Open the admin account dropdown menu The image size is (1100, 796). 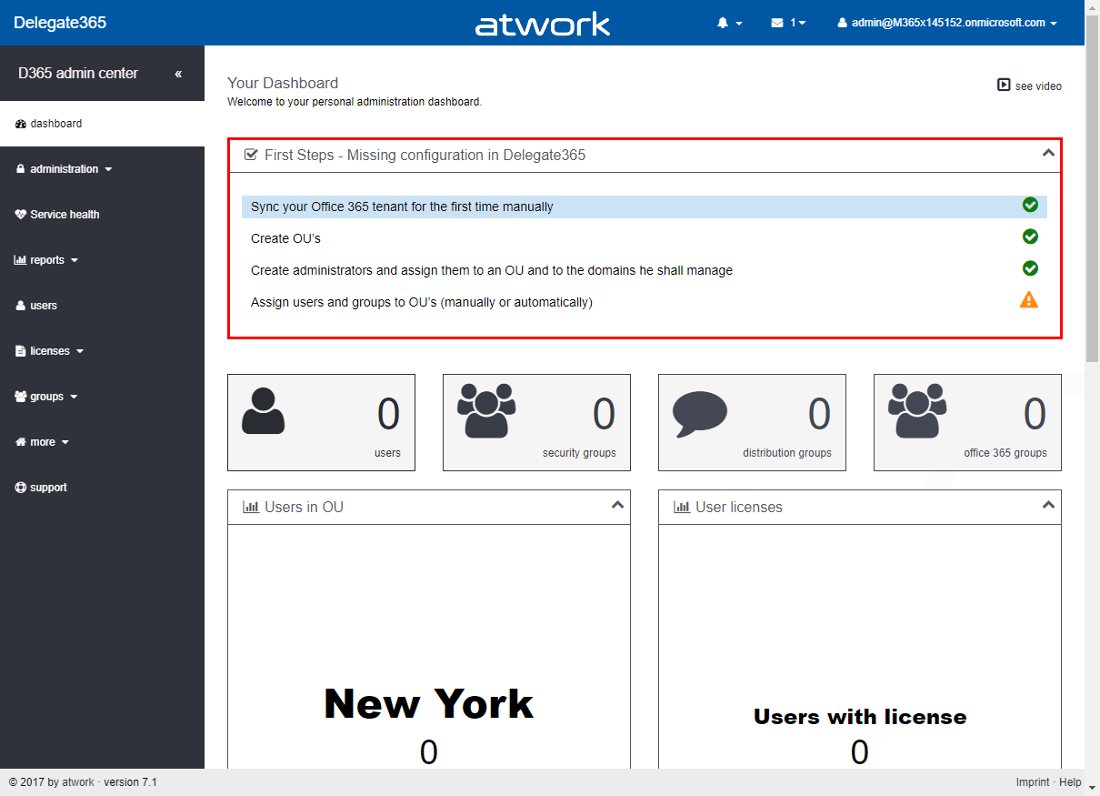click(x=946, y=23)
